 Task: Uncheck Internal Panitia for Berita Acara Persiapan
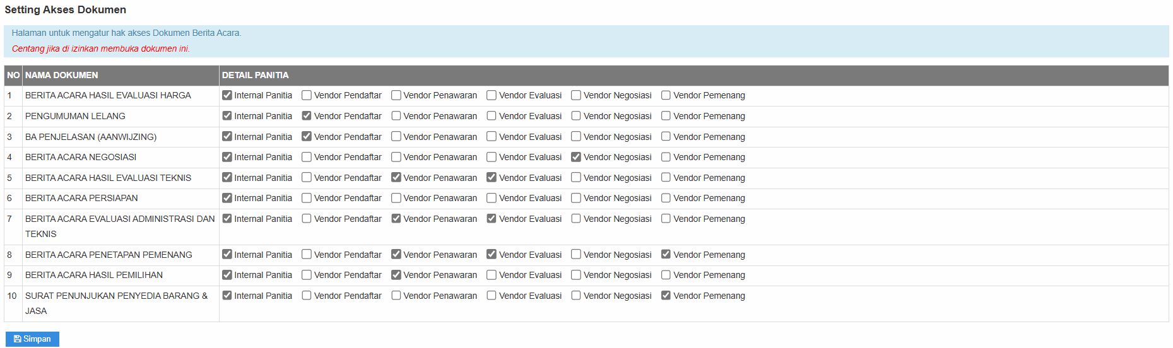click(227, 198)
